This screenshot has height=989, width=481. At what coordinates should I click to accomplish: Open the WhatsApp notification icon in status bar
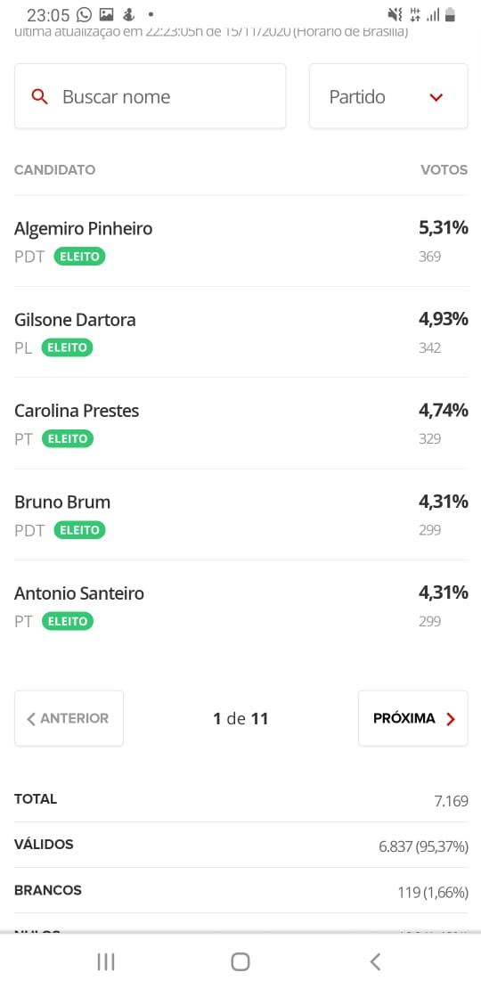point(83,14)
